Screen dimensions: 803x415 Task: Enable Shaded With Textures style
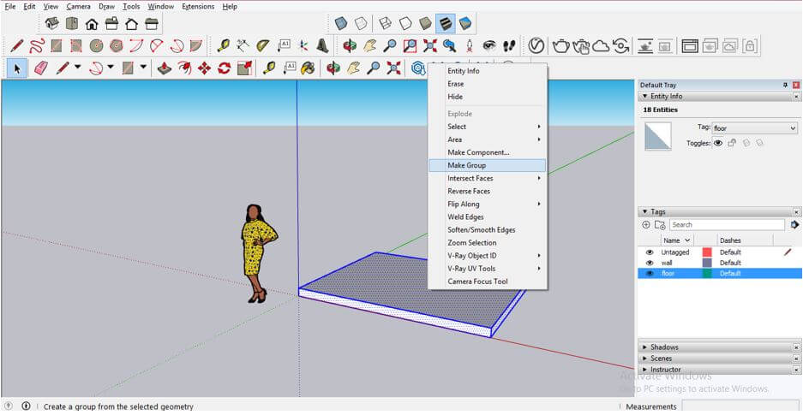pos(445,23)
